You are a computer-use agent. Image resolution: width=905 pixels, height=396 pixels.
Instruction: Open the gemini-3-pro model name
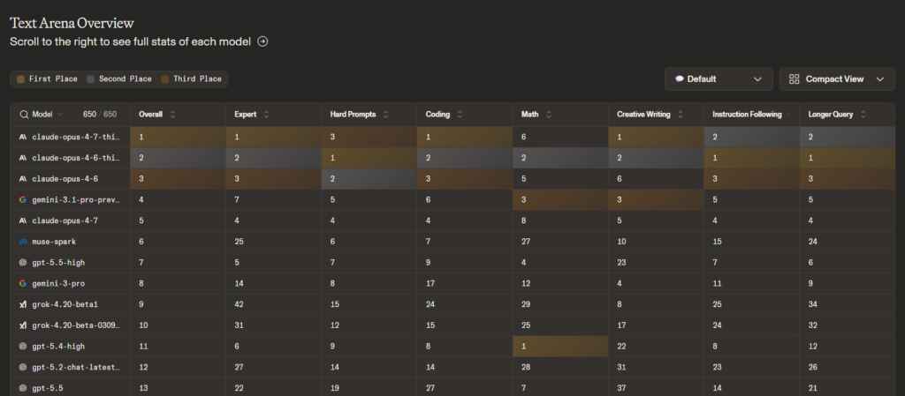pyautogui.click(x=58, y=283)
